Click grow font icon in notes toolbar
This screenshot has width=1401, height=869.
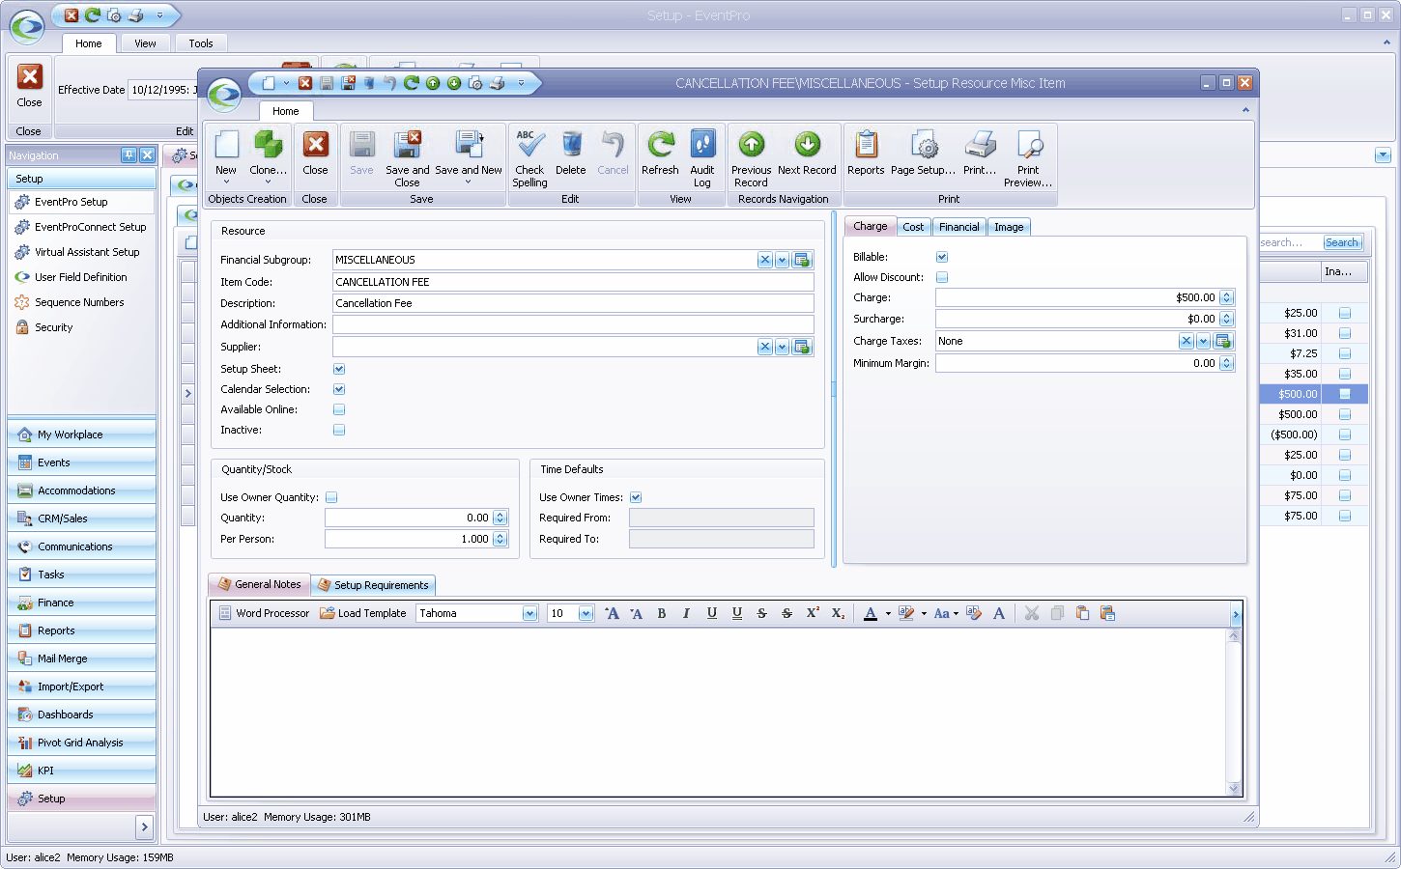612,613
